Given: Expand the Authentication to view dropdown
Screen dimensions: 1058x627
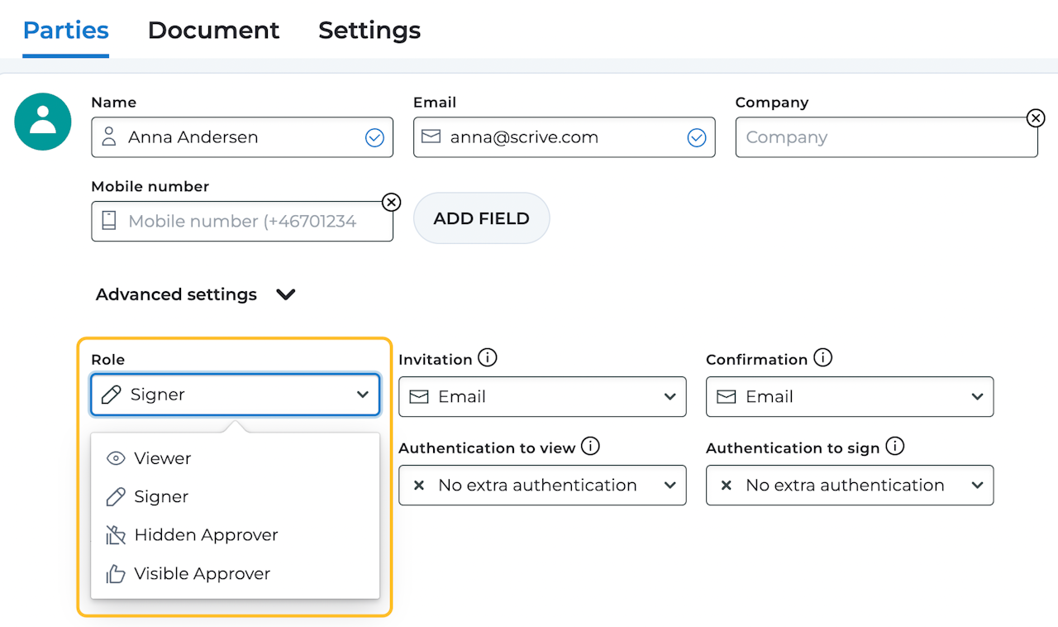Looking at the screenshot, I should coord(542,486).
